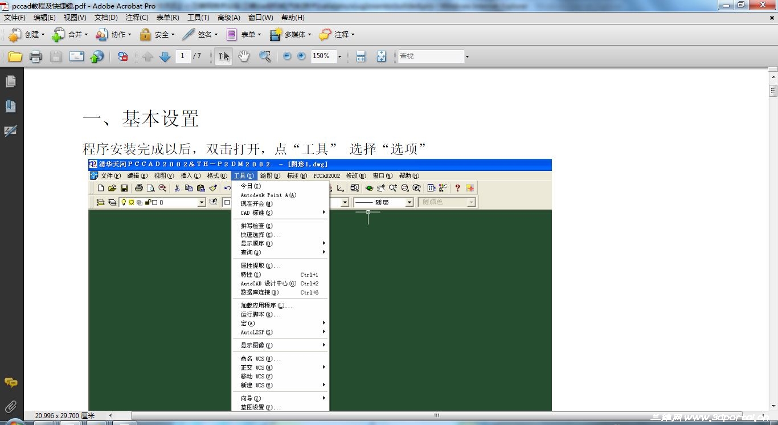Expand the 合并 (Combine) task menu
Viewport: 778px width, 425px height.
[x=69, y=35]
